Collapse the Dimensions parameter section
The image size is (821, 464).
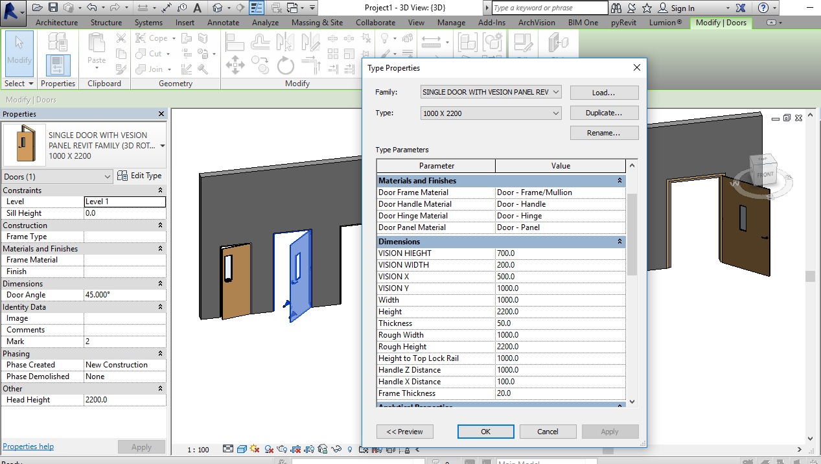tap(619, 241)
